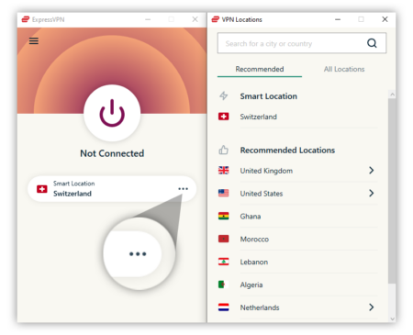Click the ExpressVPN logo in title bar
This screenshot has height=335, width=413.
(25, 19)
